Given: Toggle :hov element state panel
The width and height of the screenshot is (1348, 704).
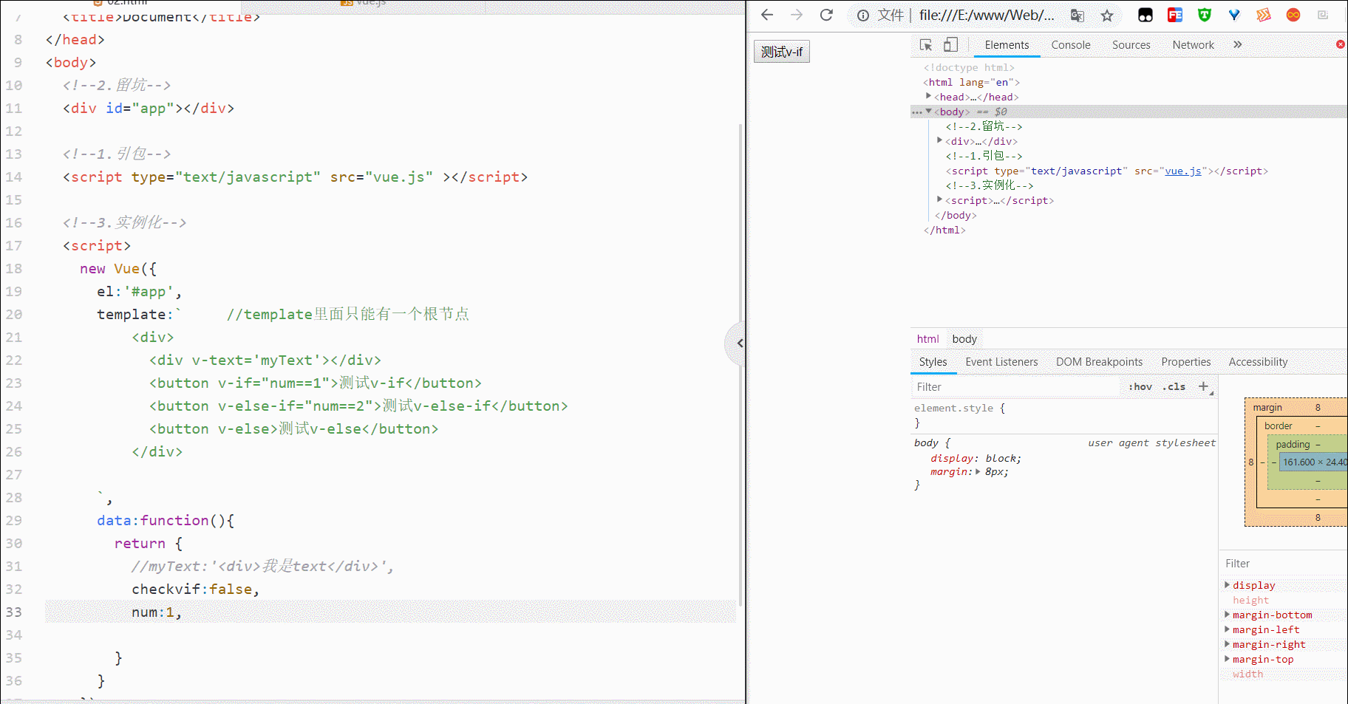Looking at the screenshot, I should pyautogui.click(x=1140, y=386).
